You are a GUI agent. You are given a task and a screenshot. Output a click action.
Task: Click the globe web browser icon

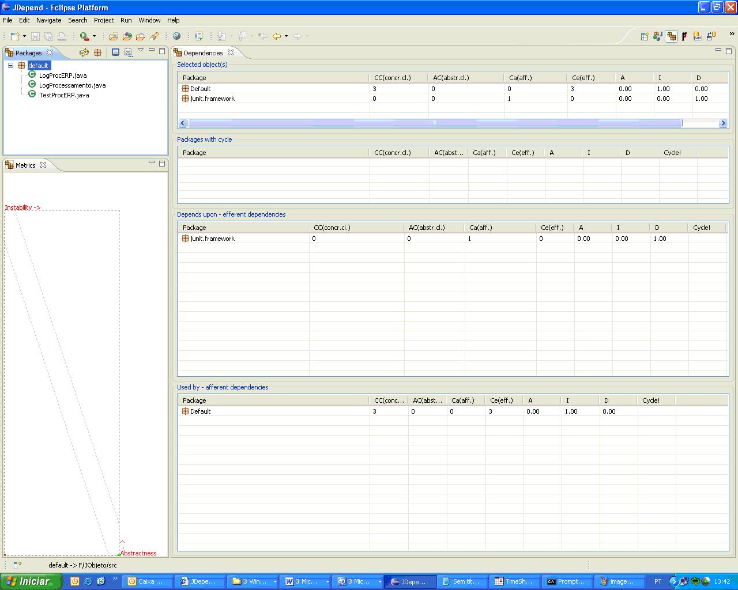click(x=177, y=36)
